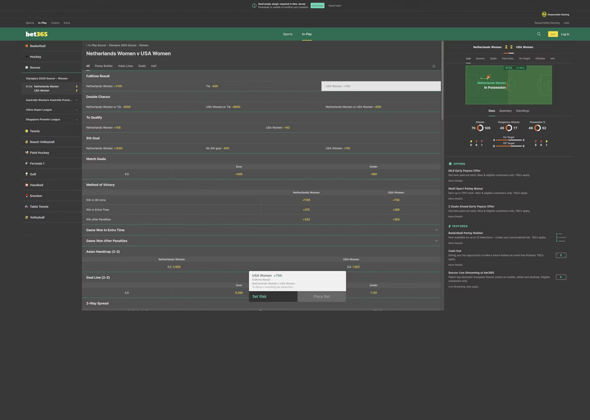Click the Handball icon
The image size is (590, 420).
coord(27,185)
